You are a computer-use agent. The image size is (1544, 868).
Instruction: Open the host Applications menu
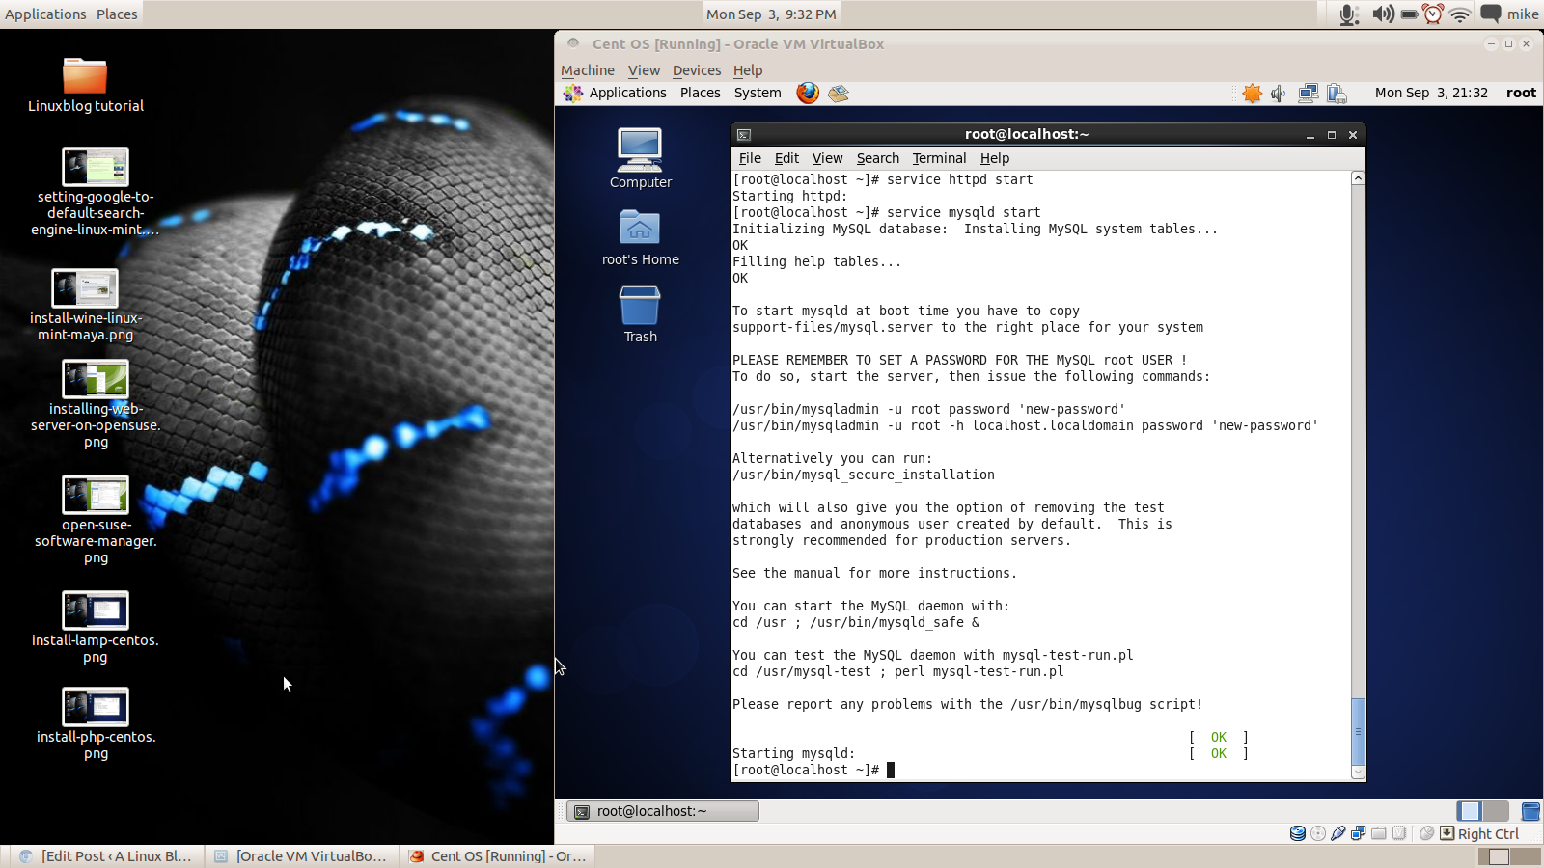45,14
